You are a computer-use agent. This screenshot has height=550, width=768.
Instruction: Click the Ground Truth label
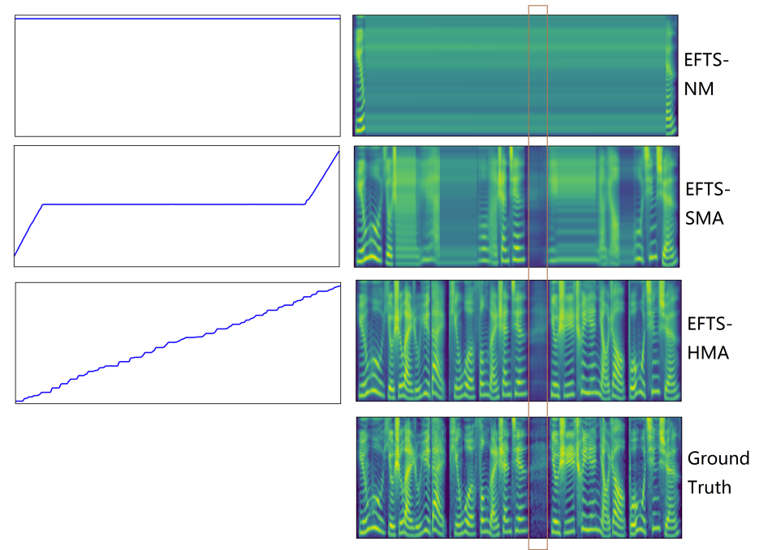pyautogui.click(x=718, y=473)
